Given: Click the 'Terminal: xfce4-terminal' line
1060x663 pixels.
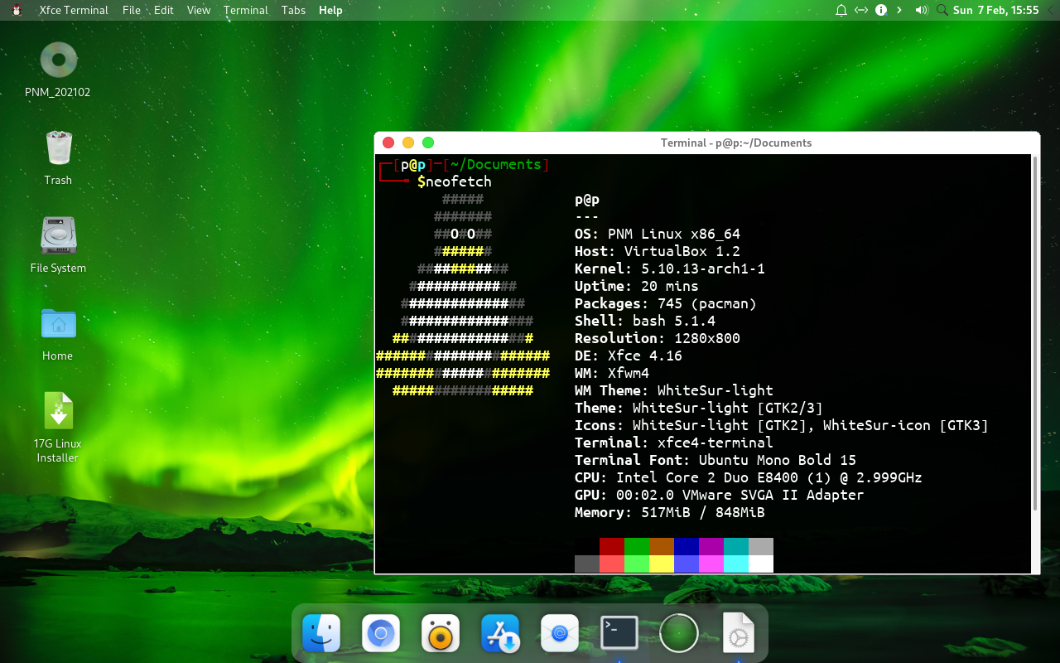Looking at the screenshot, I should click(674, 443).
